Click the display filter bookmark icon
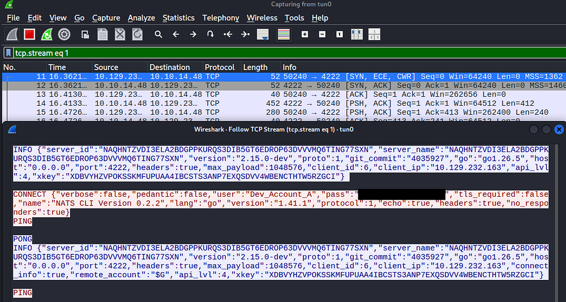The image size is (566, 302). tap(8, 53)
